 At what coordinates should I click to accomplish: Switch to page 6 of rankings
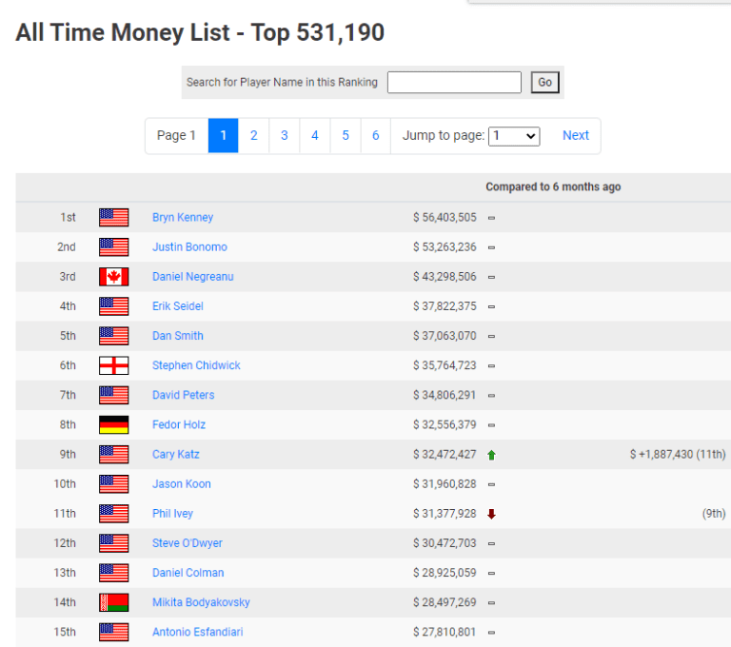click(x=375, y=135)
